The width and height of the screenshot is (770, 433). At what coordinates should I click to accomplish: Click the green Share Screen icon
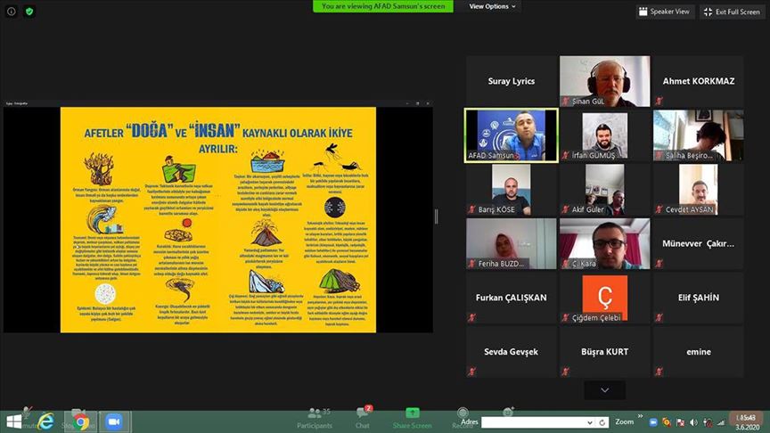pos(413,417)
